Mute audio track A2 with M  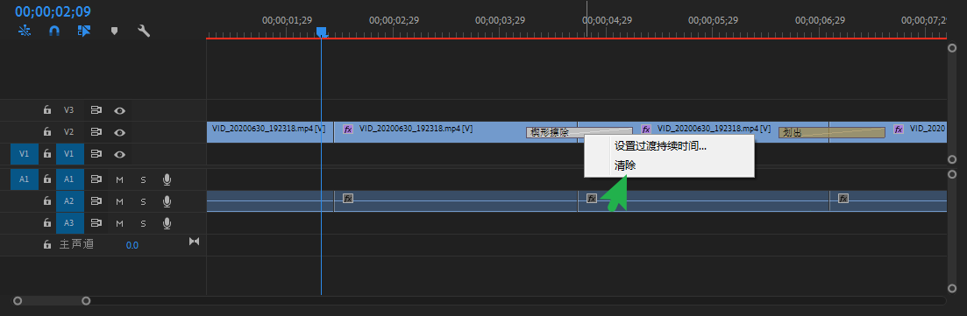pyautogui.click(x=119, y=201)
